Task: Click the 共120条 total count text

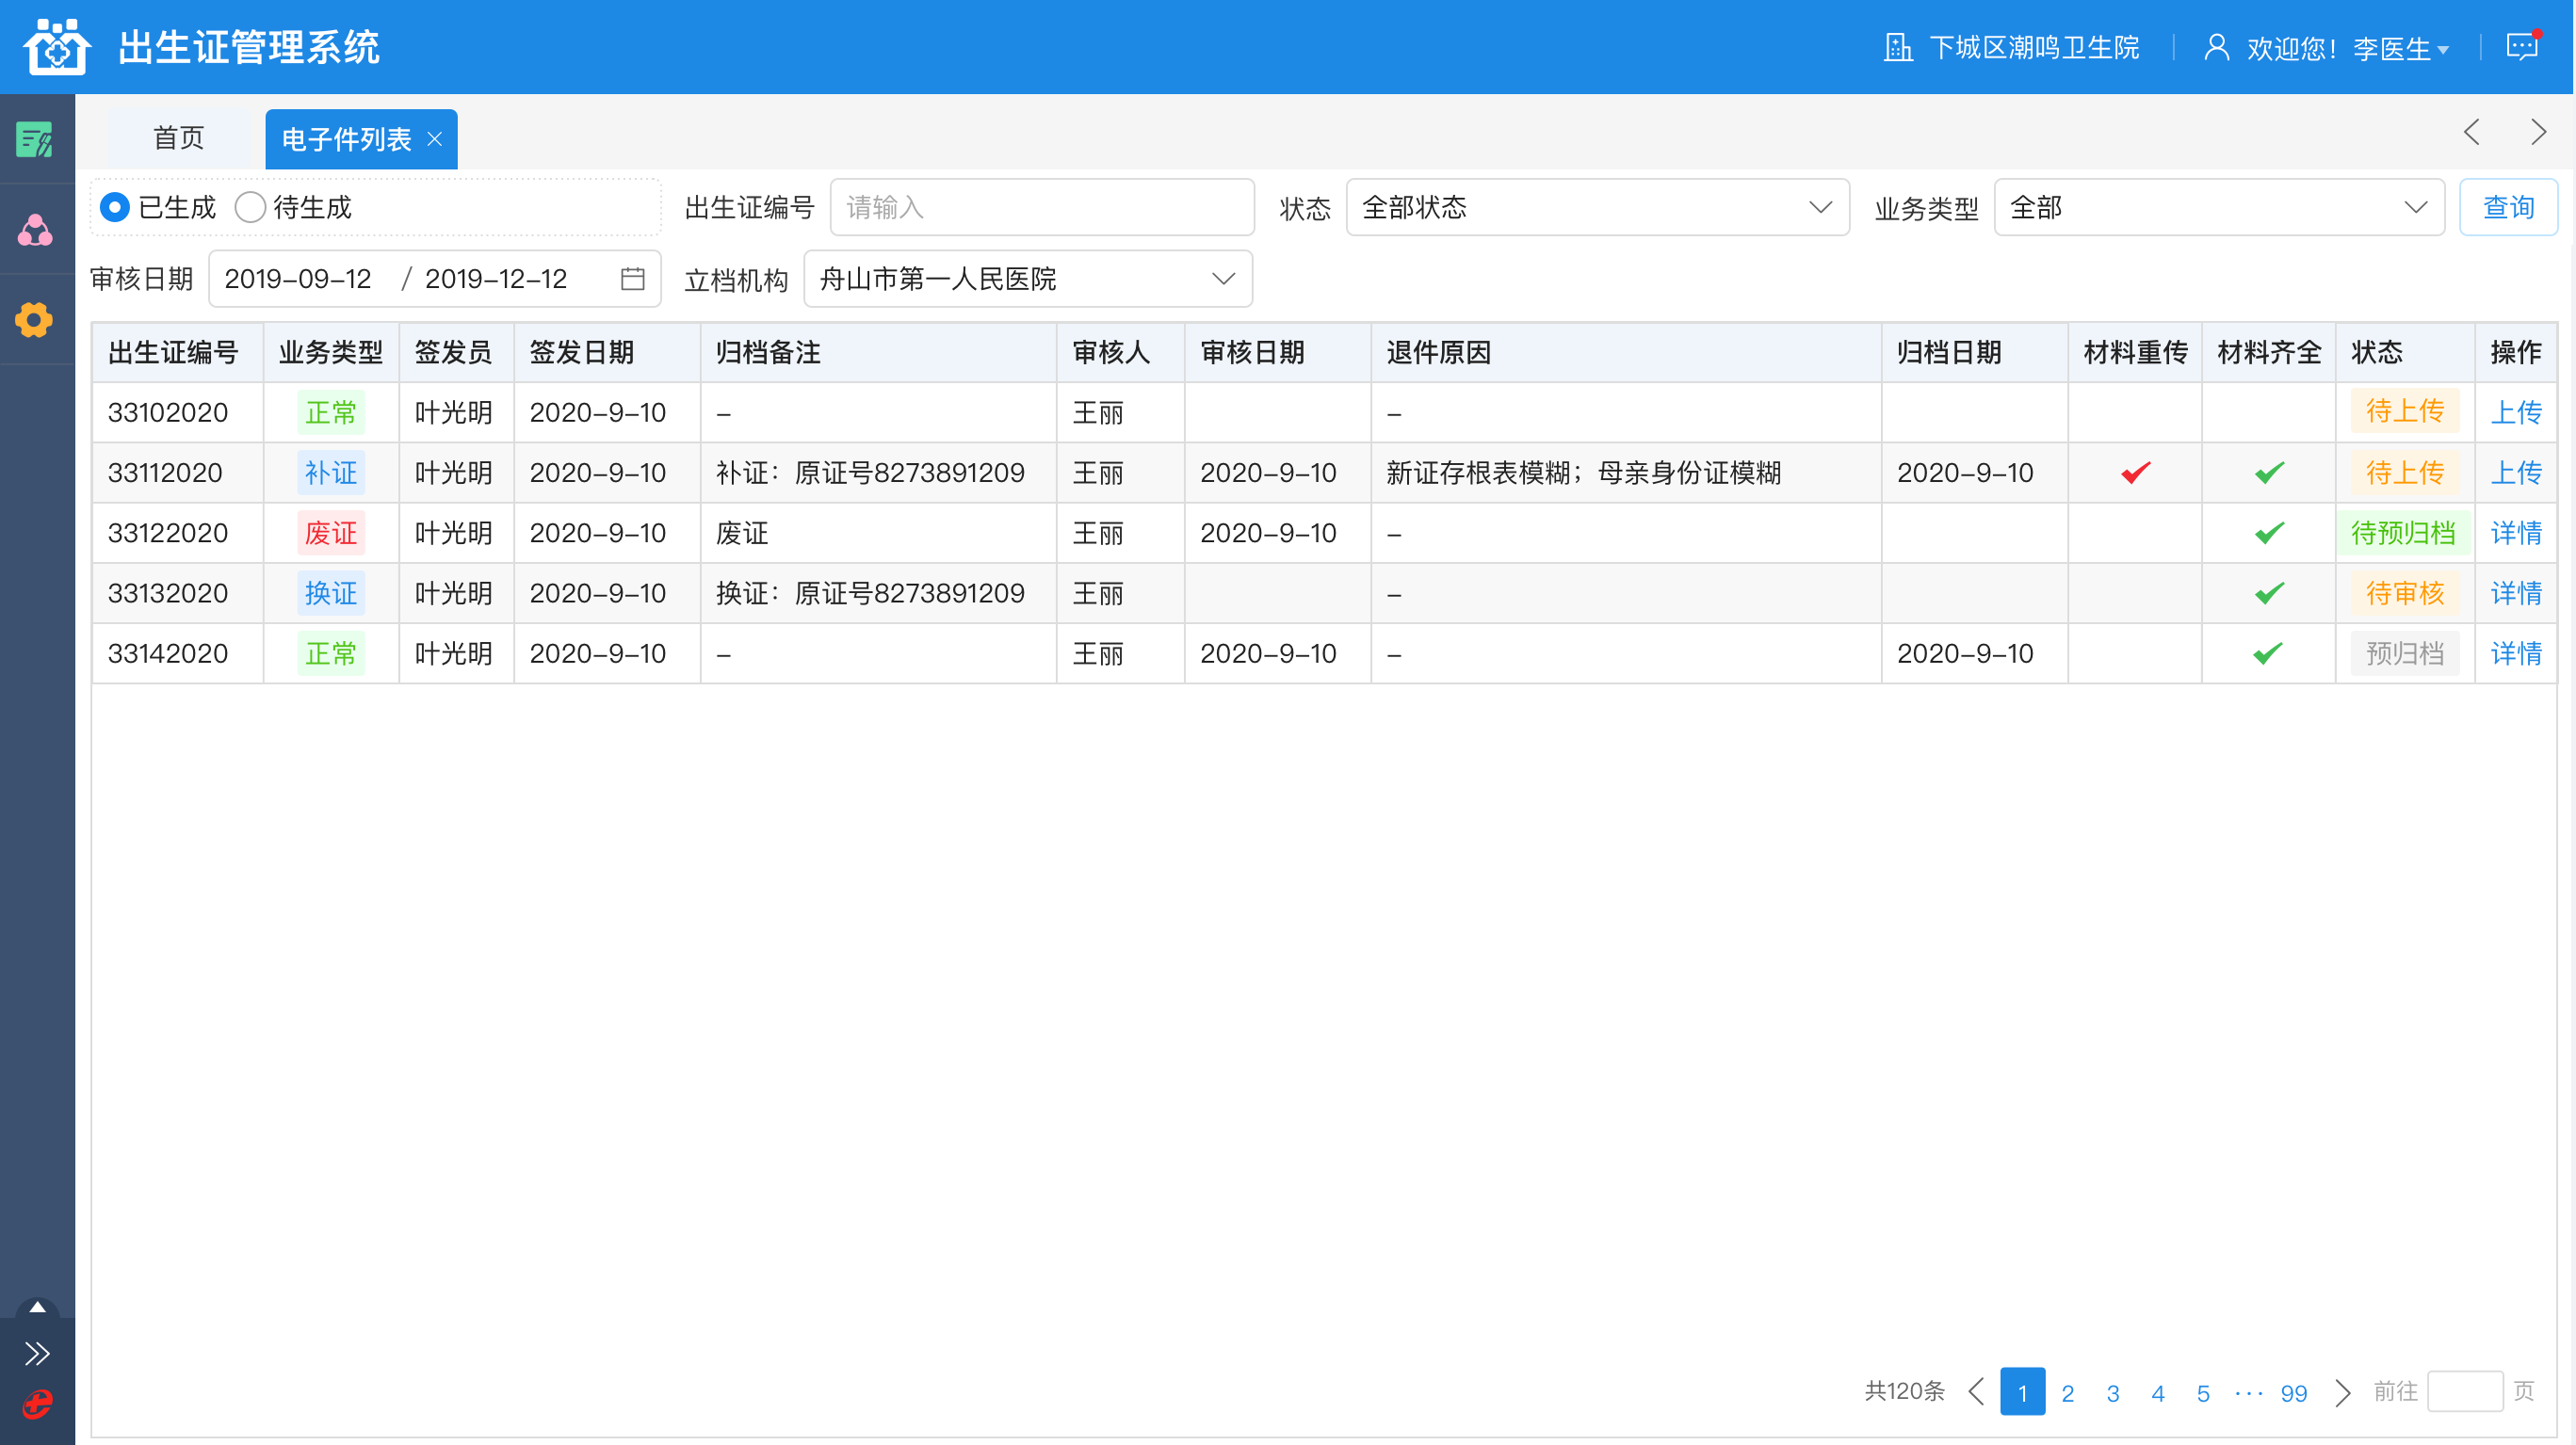Action: [x=1904, y=1391]
